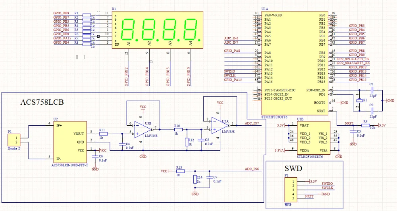Click the C7 0.1uF capacitor
397x211 pixels.
[x=210, y=177]
